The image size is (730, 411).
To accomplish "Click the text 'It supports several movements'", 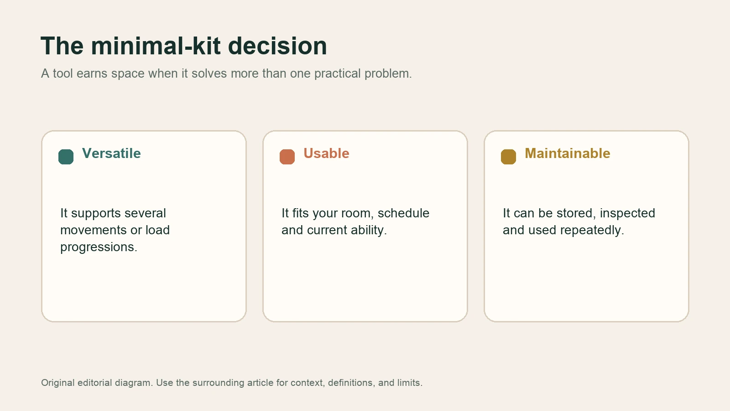I will [x=113, y=221].
